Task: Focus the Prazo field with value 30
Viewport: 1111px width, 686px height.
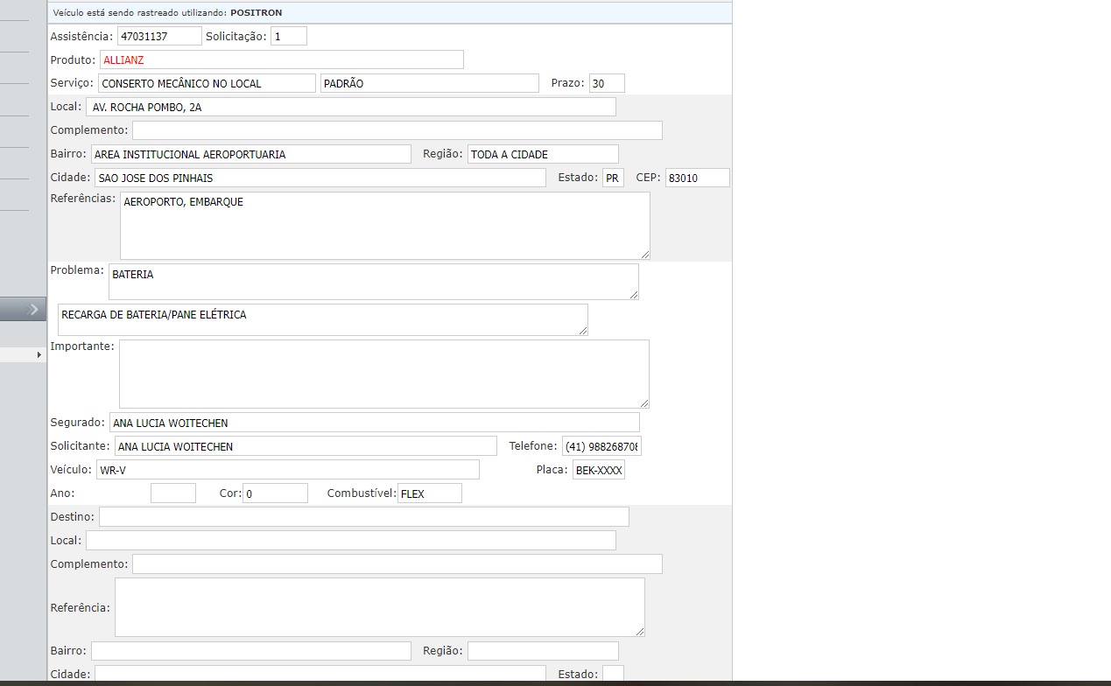Action: coord(607,83)
